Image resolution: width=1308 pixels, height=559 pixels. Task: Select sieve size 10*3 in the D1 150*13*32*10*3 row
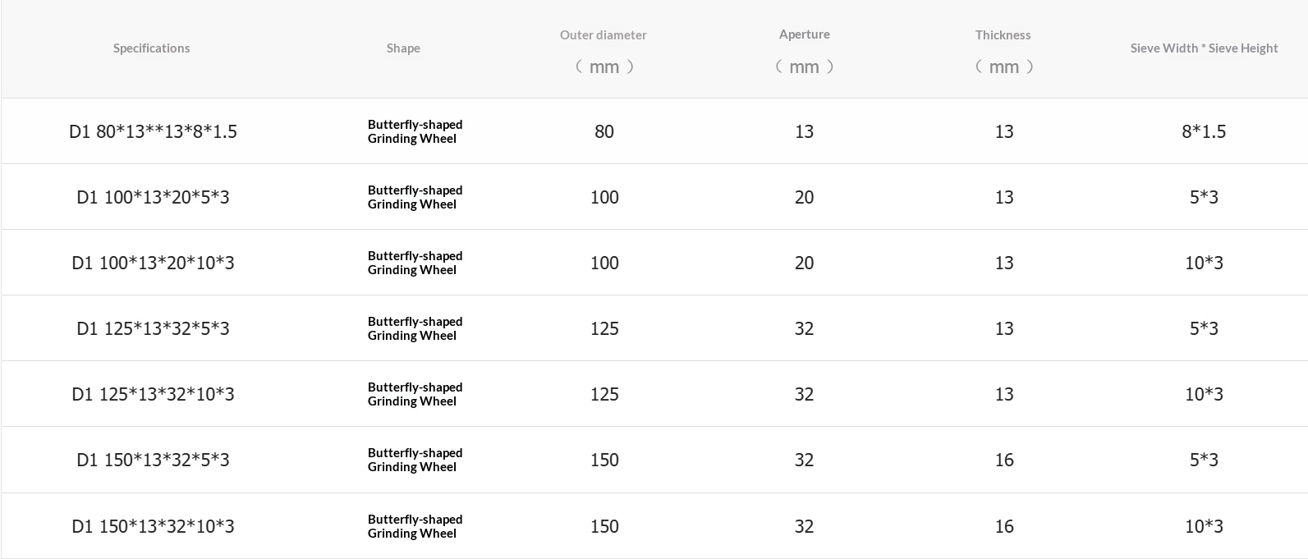pos(1204,526)
